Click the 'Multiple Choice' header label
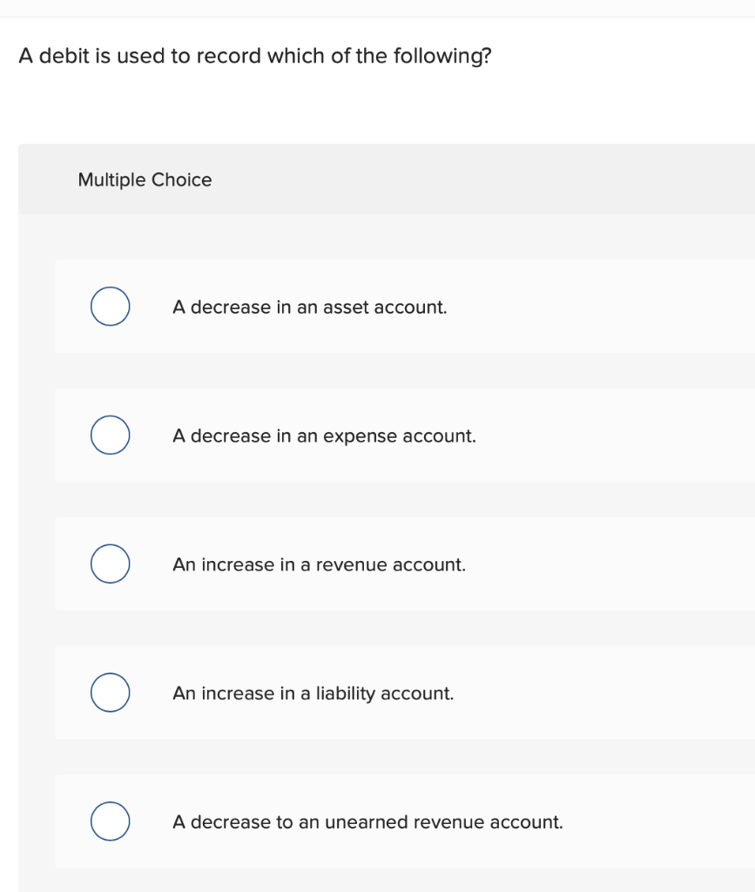The width and height of the screenshot is (755, 892). (x=145, y=179)
